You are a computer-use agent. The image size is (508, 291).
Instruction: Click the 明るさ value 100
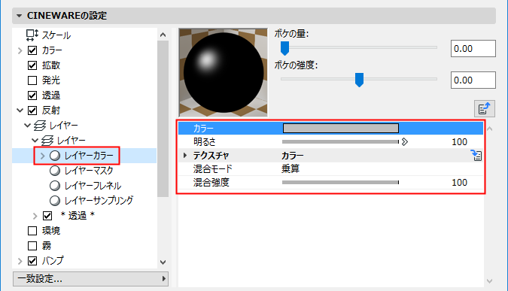pos(459,142)
